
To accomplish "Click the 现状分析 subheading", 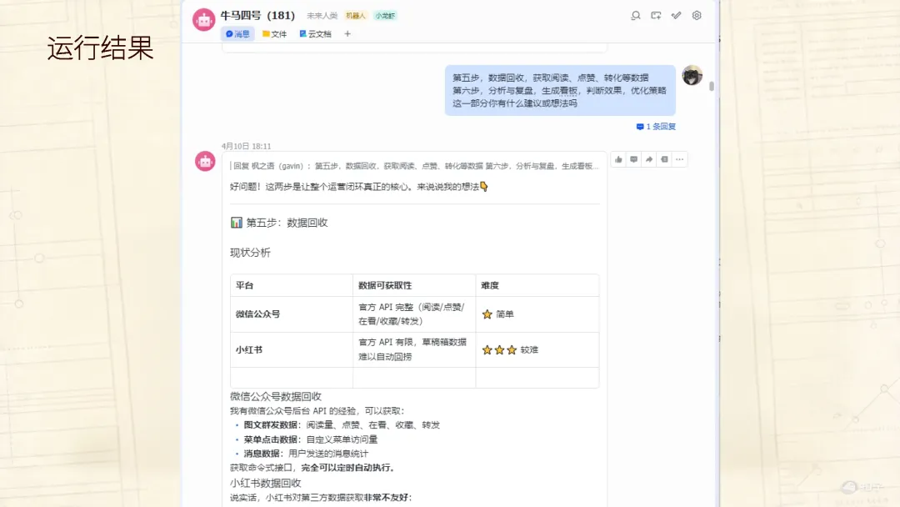I will [x=250, y=253].
